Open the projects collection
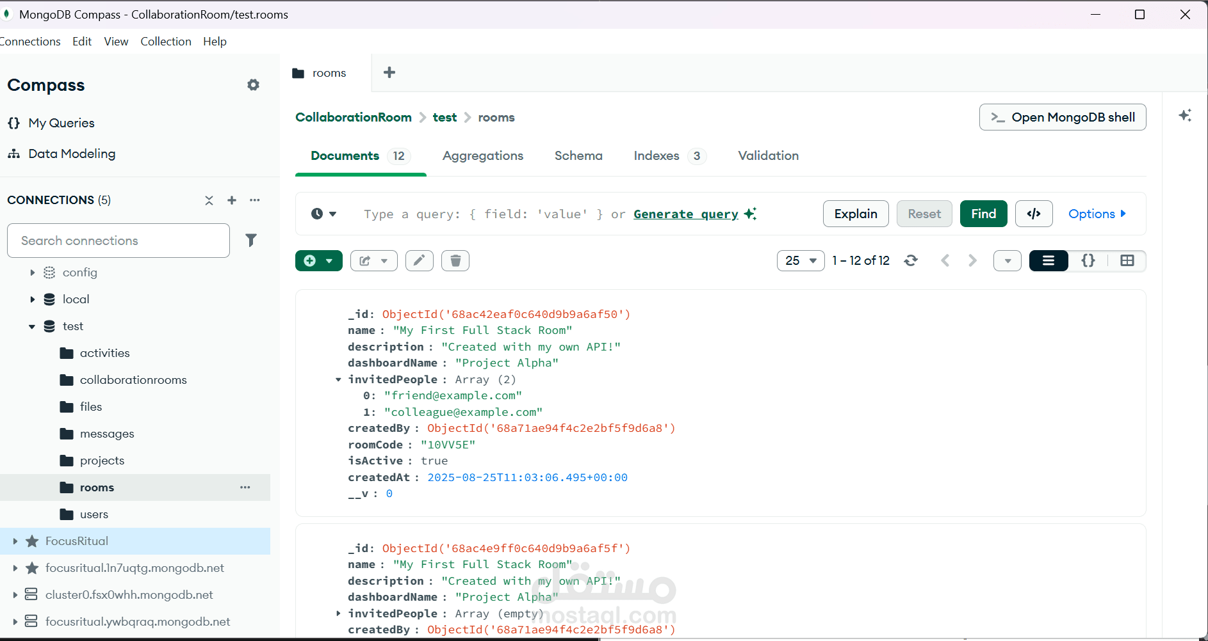 point(102,461)
